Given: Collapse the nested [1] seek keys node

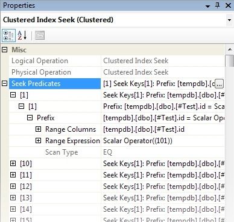Looking at the screenshot, I should coord(22,106).
